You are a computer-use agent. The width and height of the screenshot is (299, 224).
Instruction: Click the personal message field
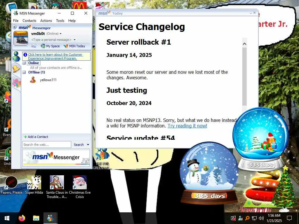[x=51, y=40]
